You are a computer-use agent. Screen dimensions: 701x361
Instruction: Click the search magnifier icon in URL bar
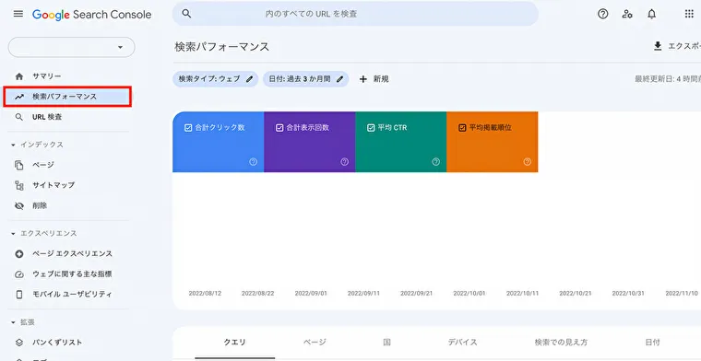(187, 14)
